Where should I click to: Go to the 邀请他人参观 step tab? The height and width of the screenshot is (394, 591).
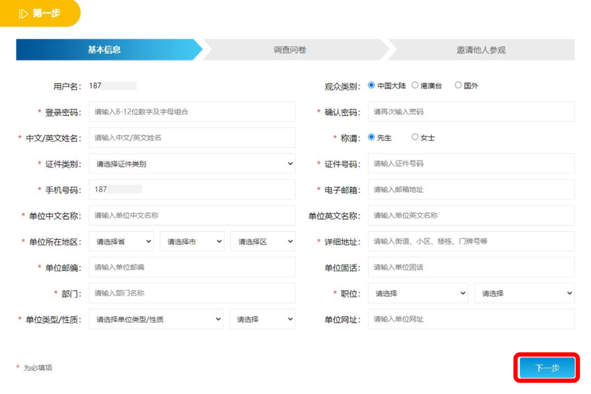[x=481, y=50]
